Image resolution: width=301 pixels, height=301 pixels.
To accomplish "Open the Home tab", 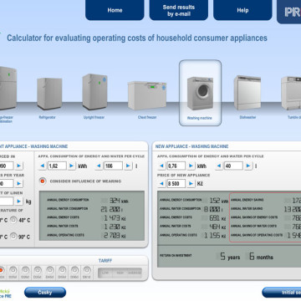I will click(x=115, y=10).
